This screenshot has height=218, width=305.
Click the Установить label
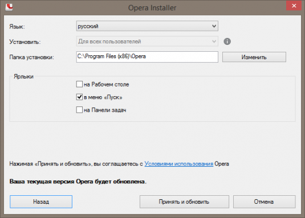[25, 42]
